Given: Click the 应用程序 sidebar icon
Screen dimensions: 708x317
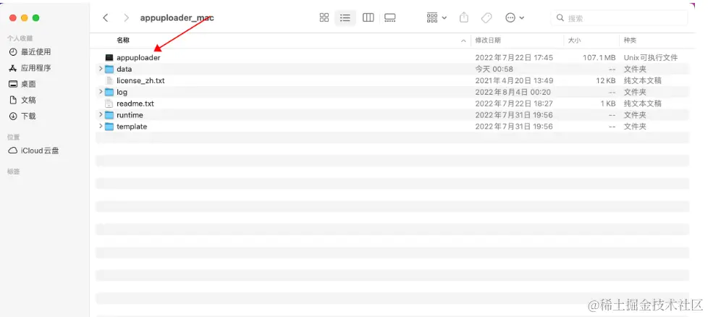Looking at the screenshot, I should (13, 68).
